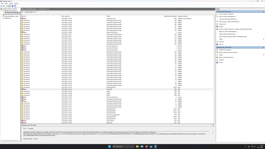The image size is (265, 149).
Task: Select 'Podgląd zdarzeń (Lokalny)' root tree item
Action: click(x=10, y=9)
